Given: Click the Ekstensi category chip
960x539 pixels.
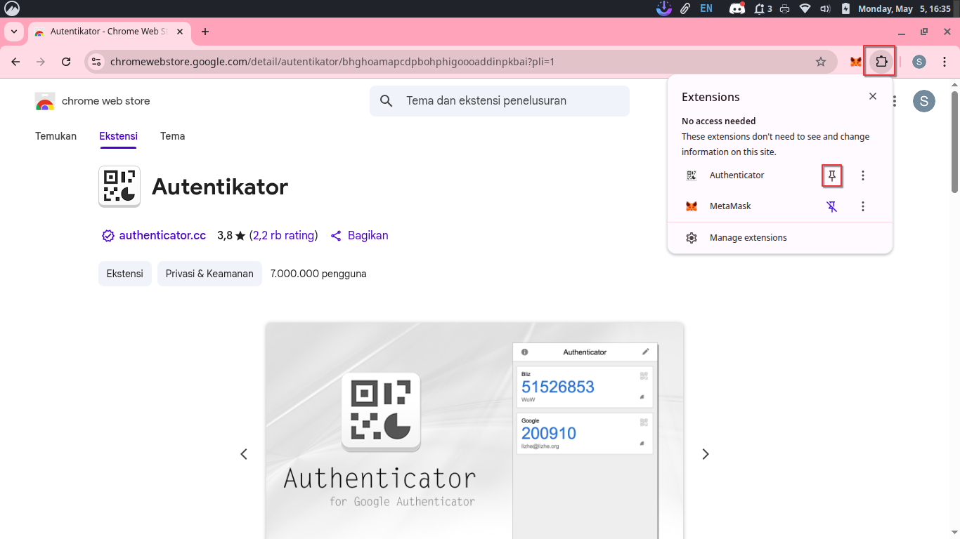Looking at the screenshot, I should coord(125,274).
